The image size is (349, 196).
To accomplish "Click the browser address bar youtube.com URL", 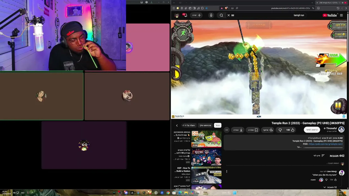I will pos(290,8).
